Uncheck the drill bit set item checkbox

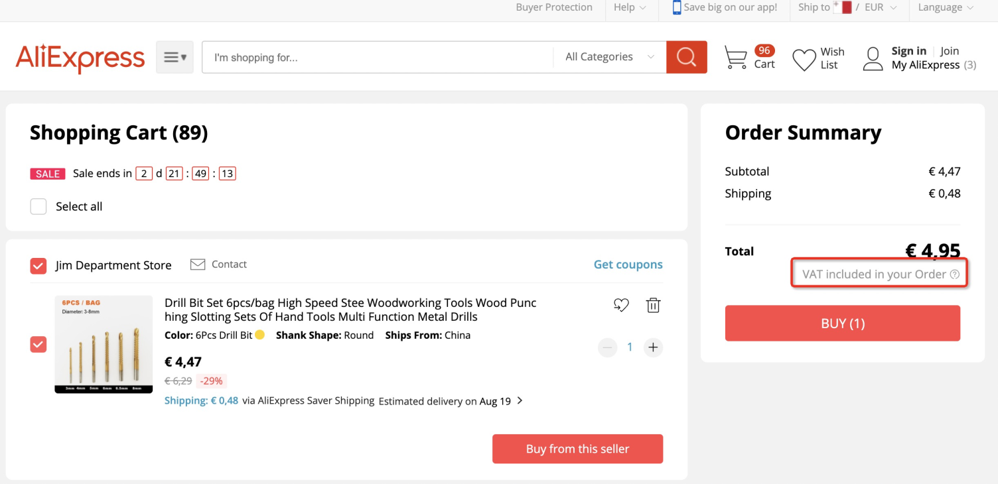coord(38,345)
